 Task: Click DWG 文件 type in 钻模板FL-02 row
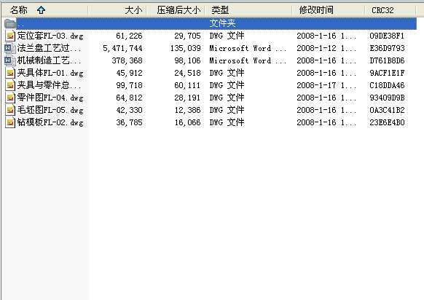click(227, 122)
